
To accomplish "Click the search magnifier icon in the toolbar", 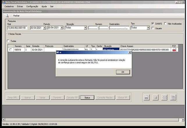I will [7, 16].
